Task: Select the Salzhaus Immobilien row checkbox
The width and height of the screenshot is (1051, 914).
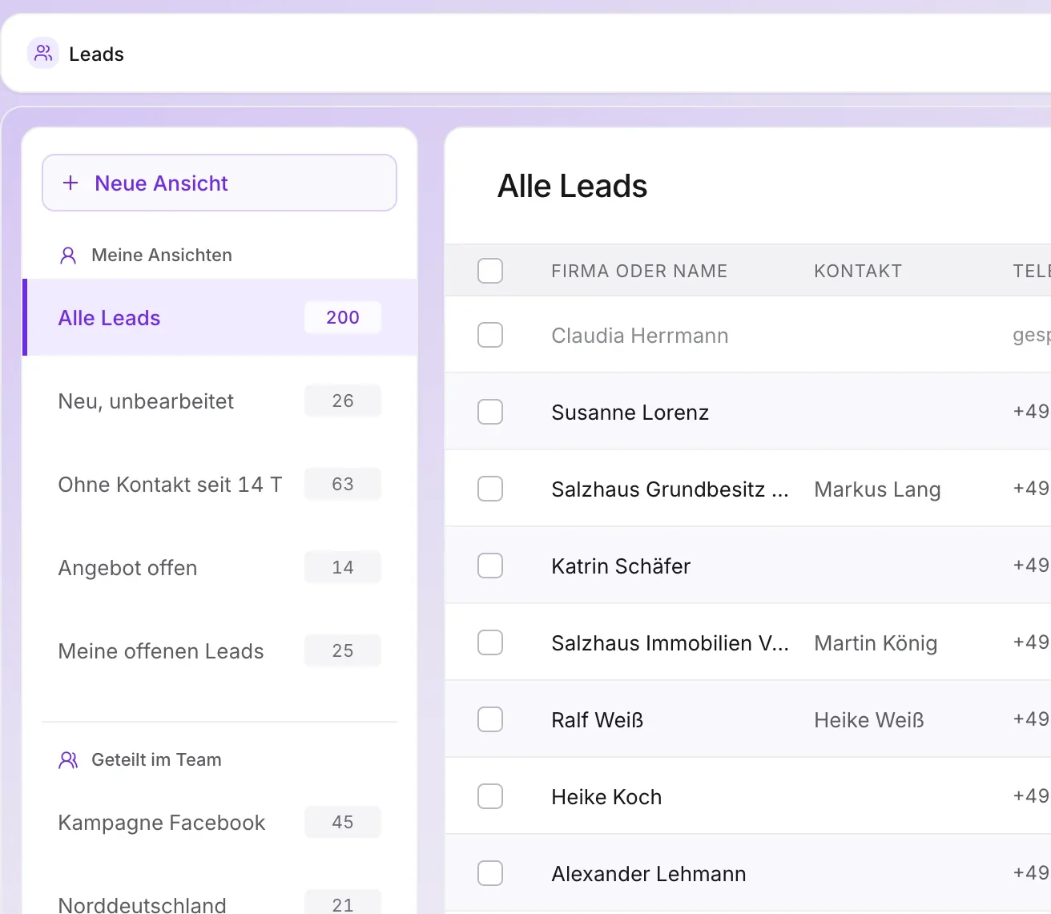Action: [490, 642]
